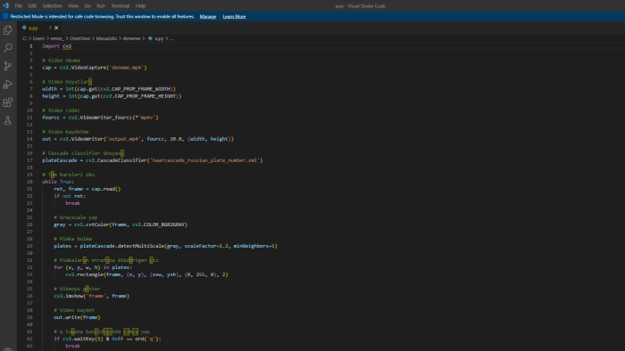This screenshot has height=351, width=625.
Task: Open the Extensions view
Action: (x=7, y=102)
